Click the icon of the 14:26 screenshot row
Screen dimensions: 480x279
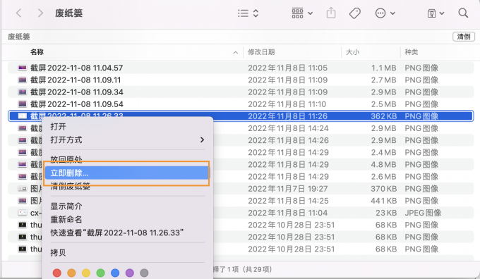(23, 141)
